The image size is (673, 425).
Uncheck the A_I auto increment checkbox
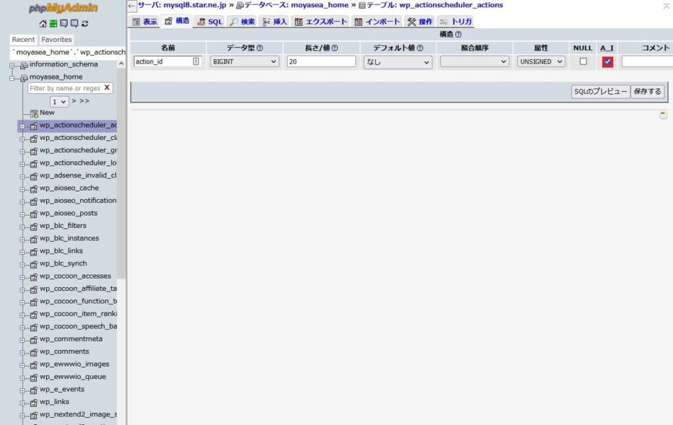607,62
